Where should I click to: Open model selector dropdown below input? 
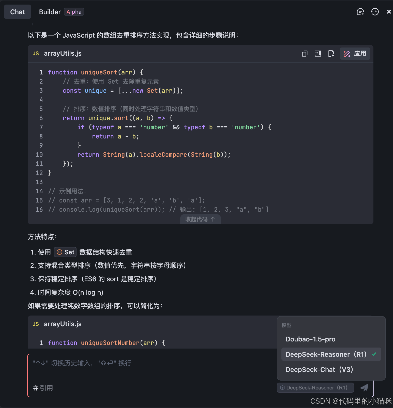[x=315, y=388]
